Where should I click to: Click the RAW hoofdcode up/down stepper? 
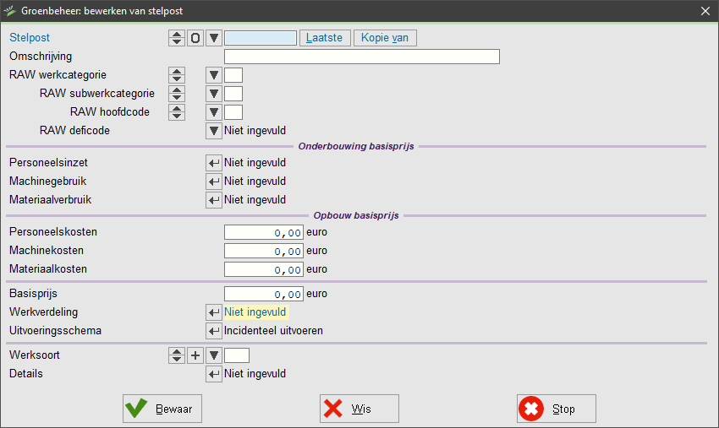pos(177,112)
